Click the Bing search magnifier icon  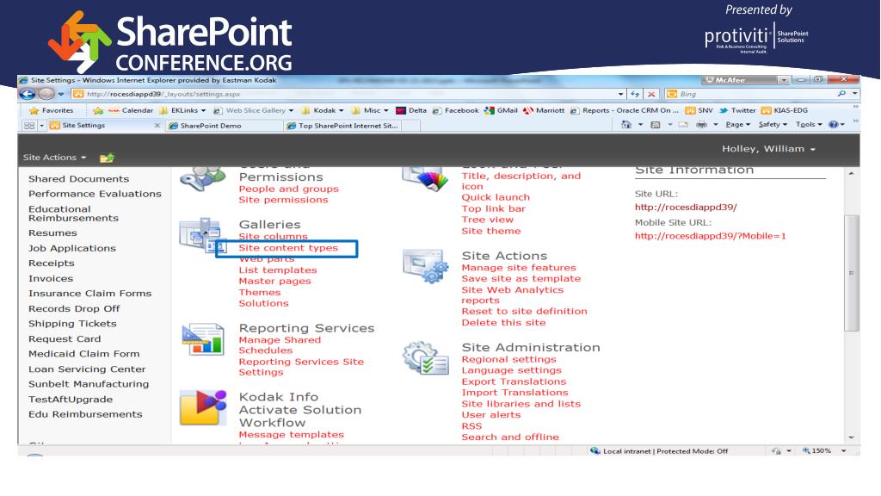(841, 93)
